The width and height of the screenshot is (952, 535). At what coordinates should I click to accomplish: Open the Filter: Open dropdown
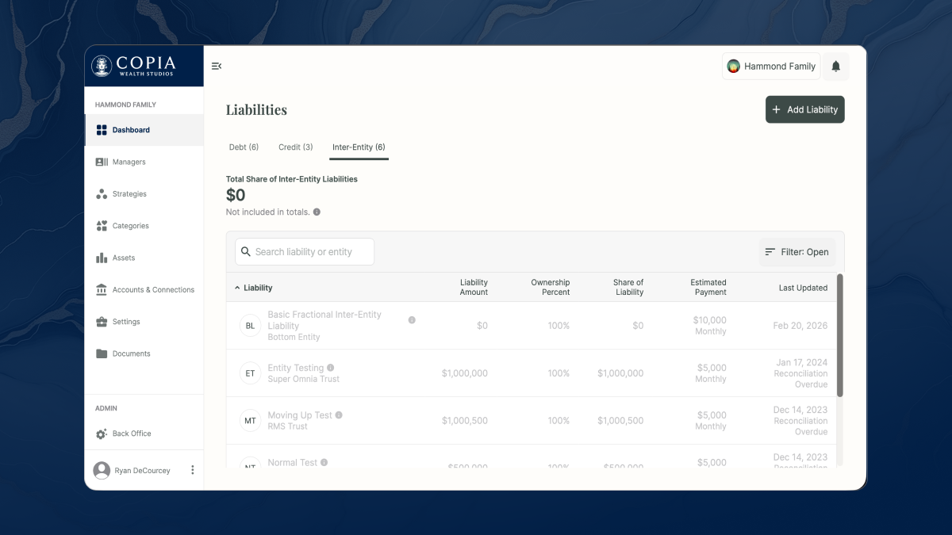pyautogui.click(x=797, y=252)
